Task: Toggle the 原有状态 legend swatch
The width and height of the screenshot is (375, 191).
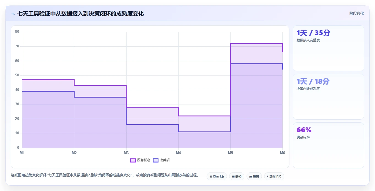Action: pos(133,160)
